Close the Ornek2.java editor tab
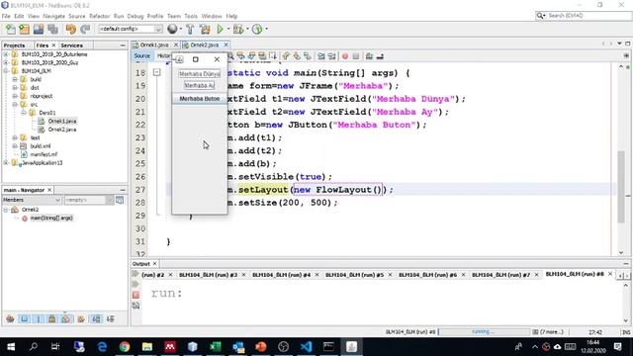This screenshot has height=356, width=633. coord(226,44)
